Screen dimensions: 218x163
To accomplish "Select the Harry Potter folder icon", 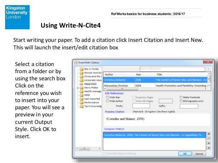I will point(81,88).
